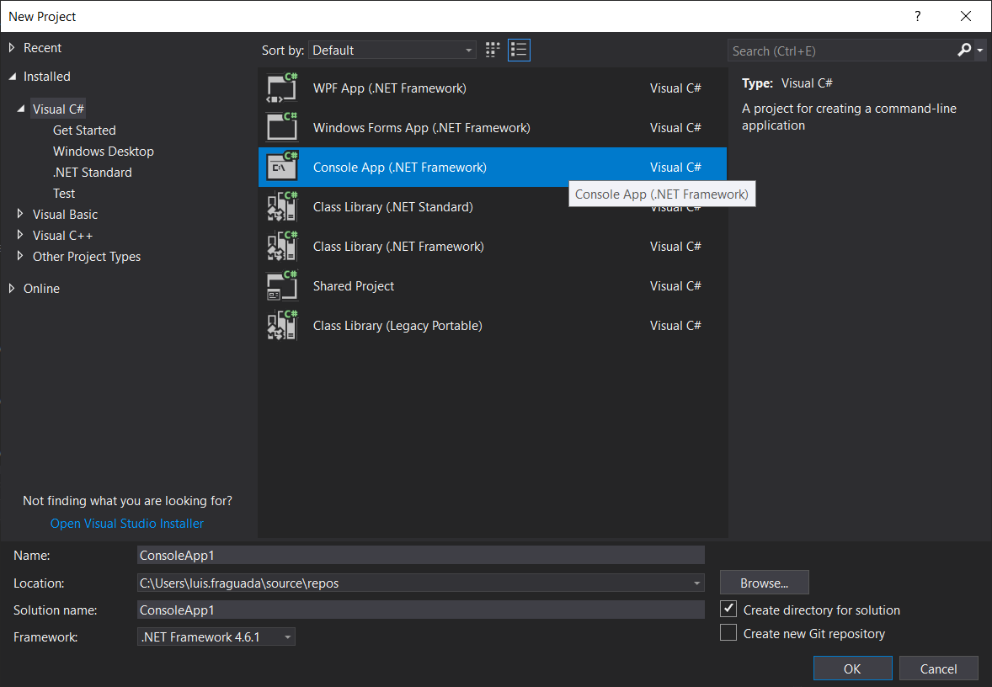Screen dimensions: 992x687
Task: Select the Installed tree item label
Action: [x=47, y=77]
